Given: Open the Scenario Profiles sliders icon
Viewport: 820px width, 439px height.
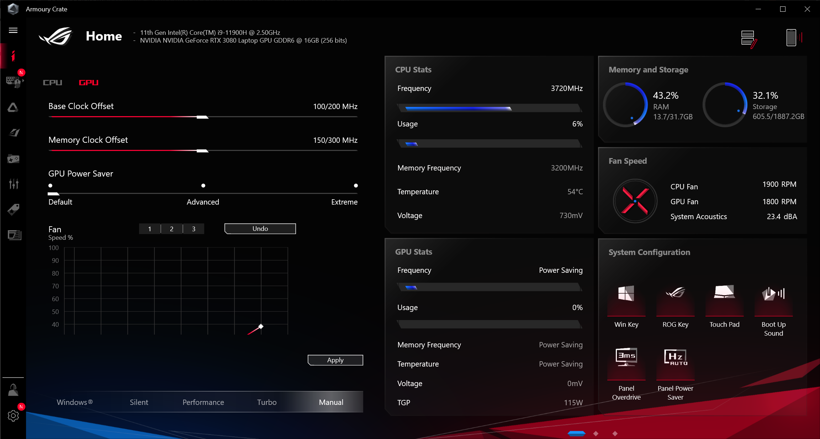Looking at the screenshot, I should pyautogui.click(x=14, y=184).
